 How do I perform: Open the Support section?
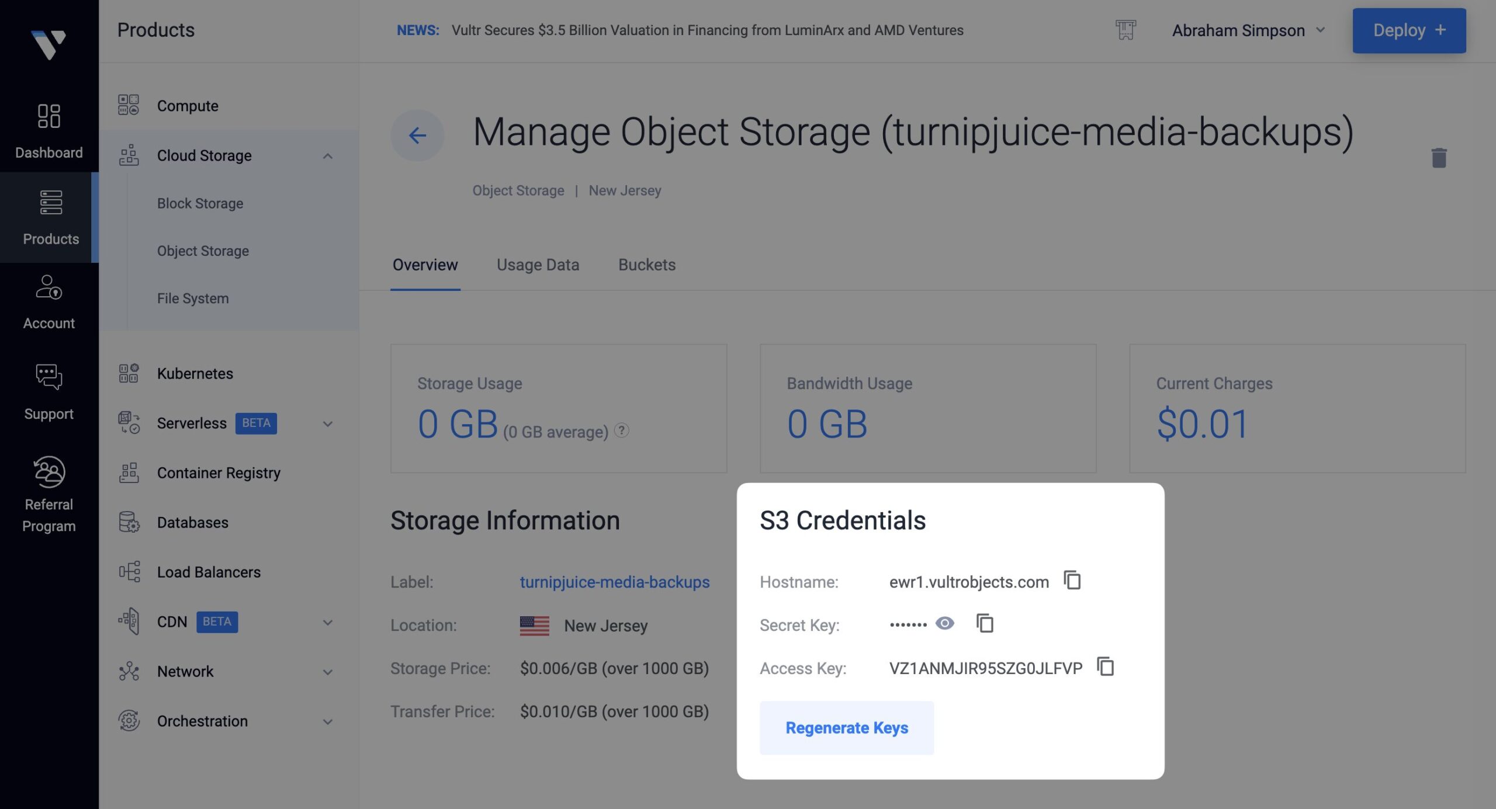pos(49,393)
